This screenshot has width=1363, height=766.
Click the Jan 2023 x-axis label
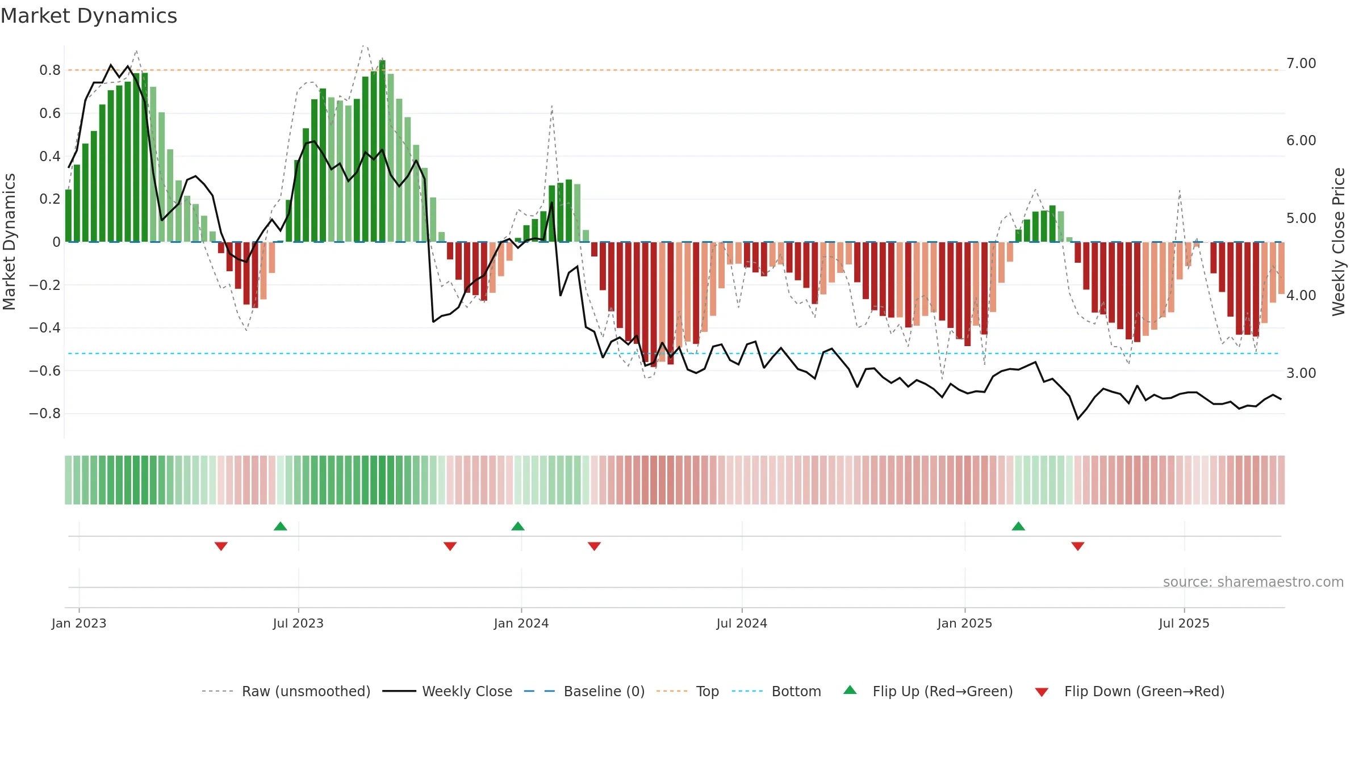click(x=79, y=623)
